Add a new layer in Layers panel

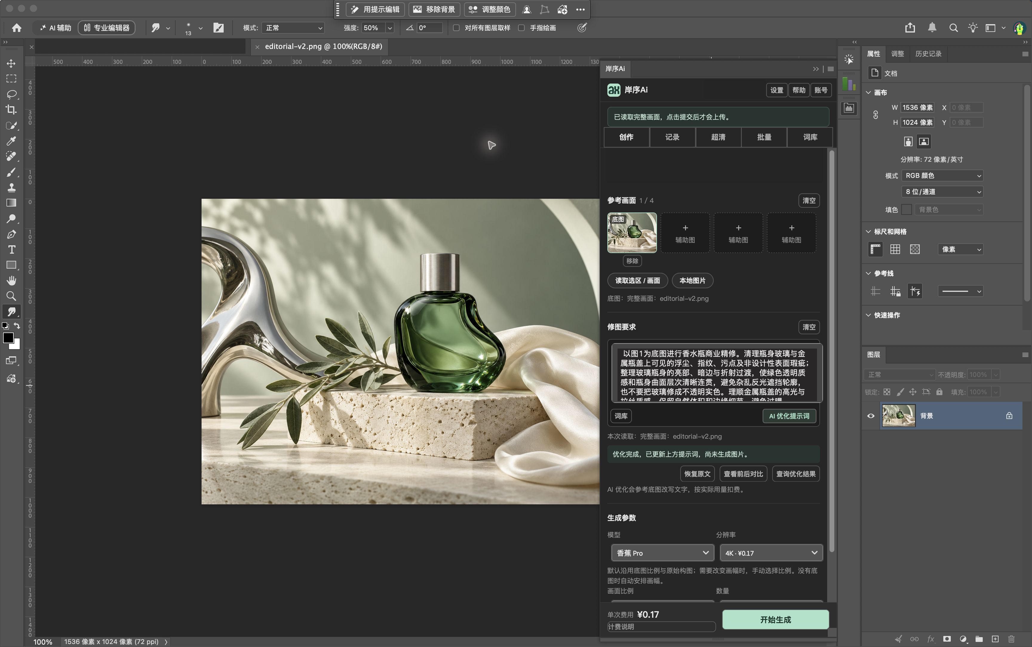995,639
